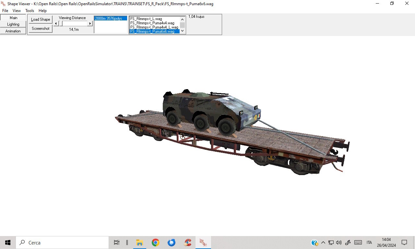Click the Shape Viewer title bar icon
The height and width of the screenshot is (249, 415).
3,4
